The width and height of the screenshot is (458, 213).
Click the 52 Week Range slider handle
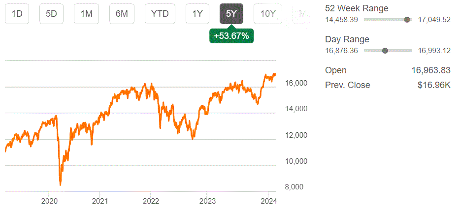pyautogui.click(x=407, y=20)
